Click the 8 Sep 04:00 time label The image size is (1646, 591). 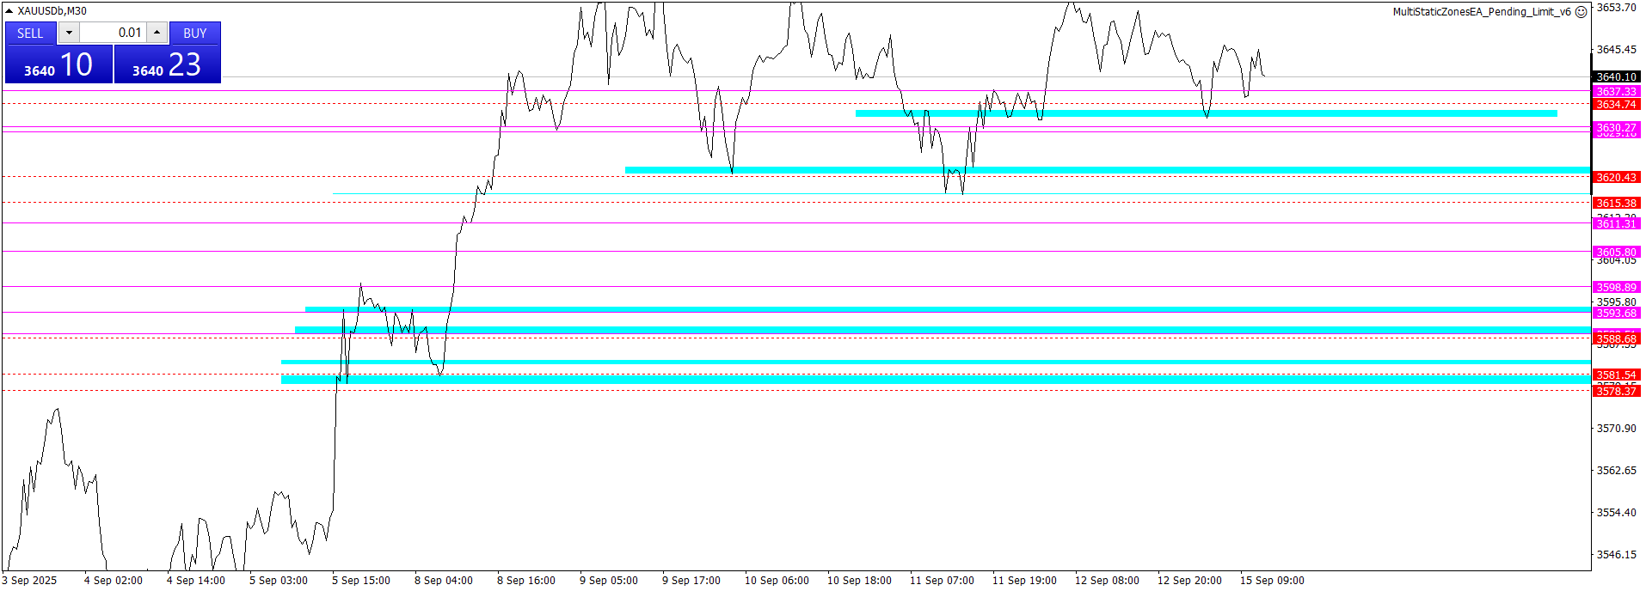click(444, 581)
